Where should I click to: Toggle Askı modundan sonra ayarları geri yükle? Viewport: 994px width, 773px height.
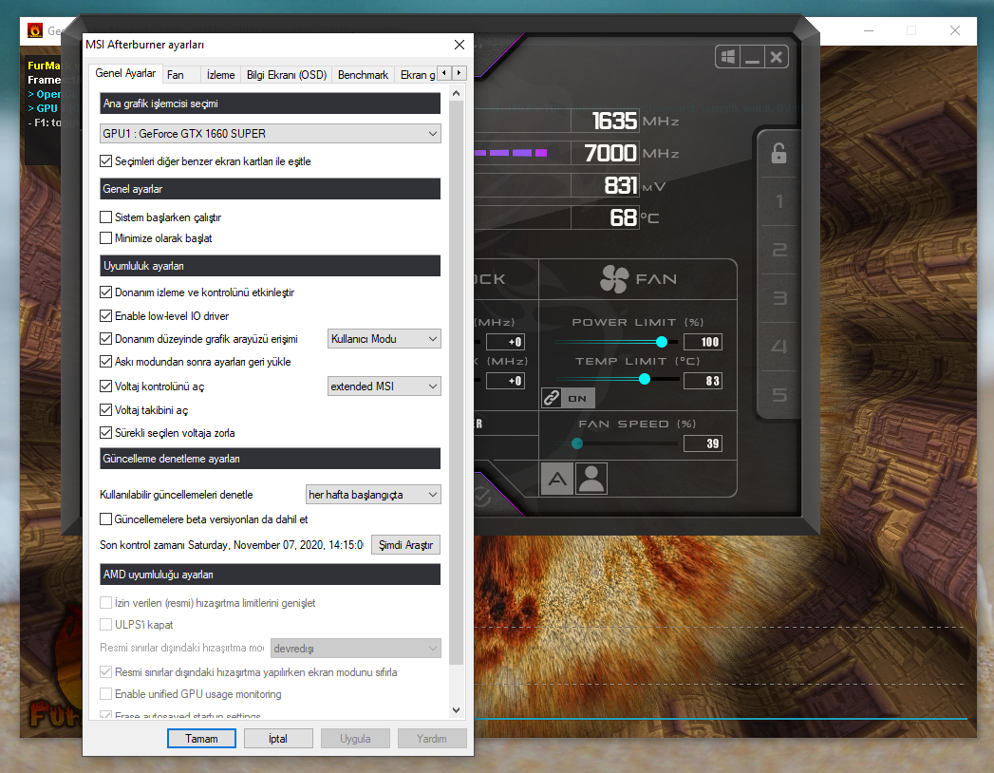point(106,362)
